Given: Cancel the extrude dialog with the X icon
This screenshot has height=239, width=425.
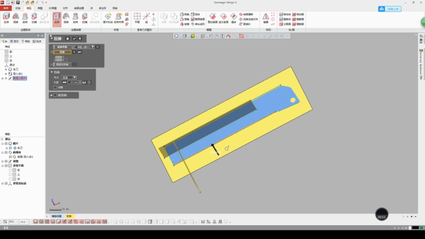Looking at the screenshot, I should point(80,39).
